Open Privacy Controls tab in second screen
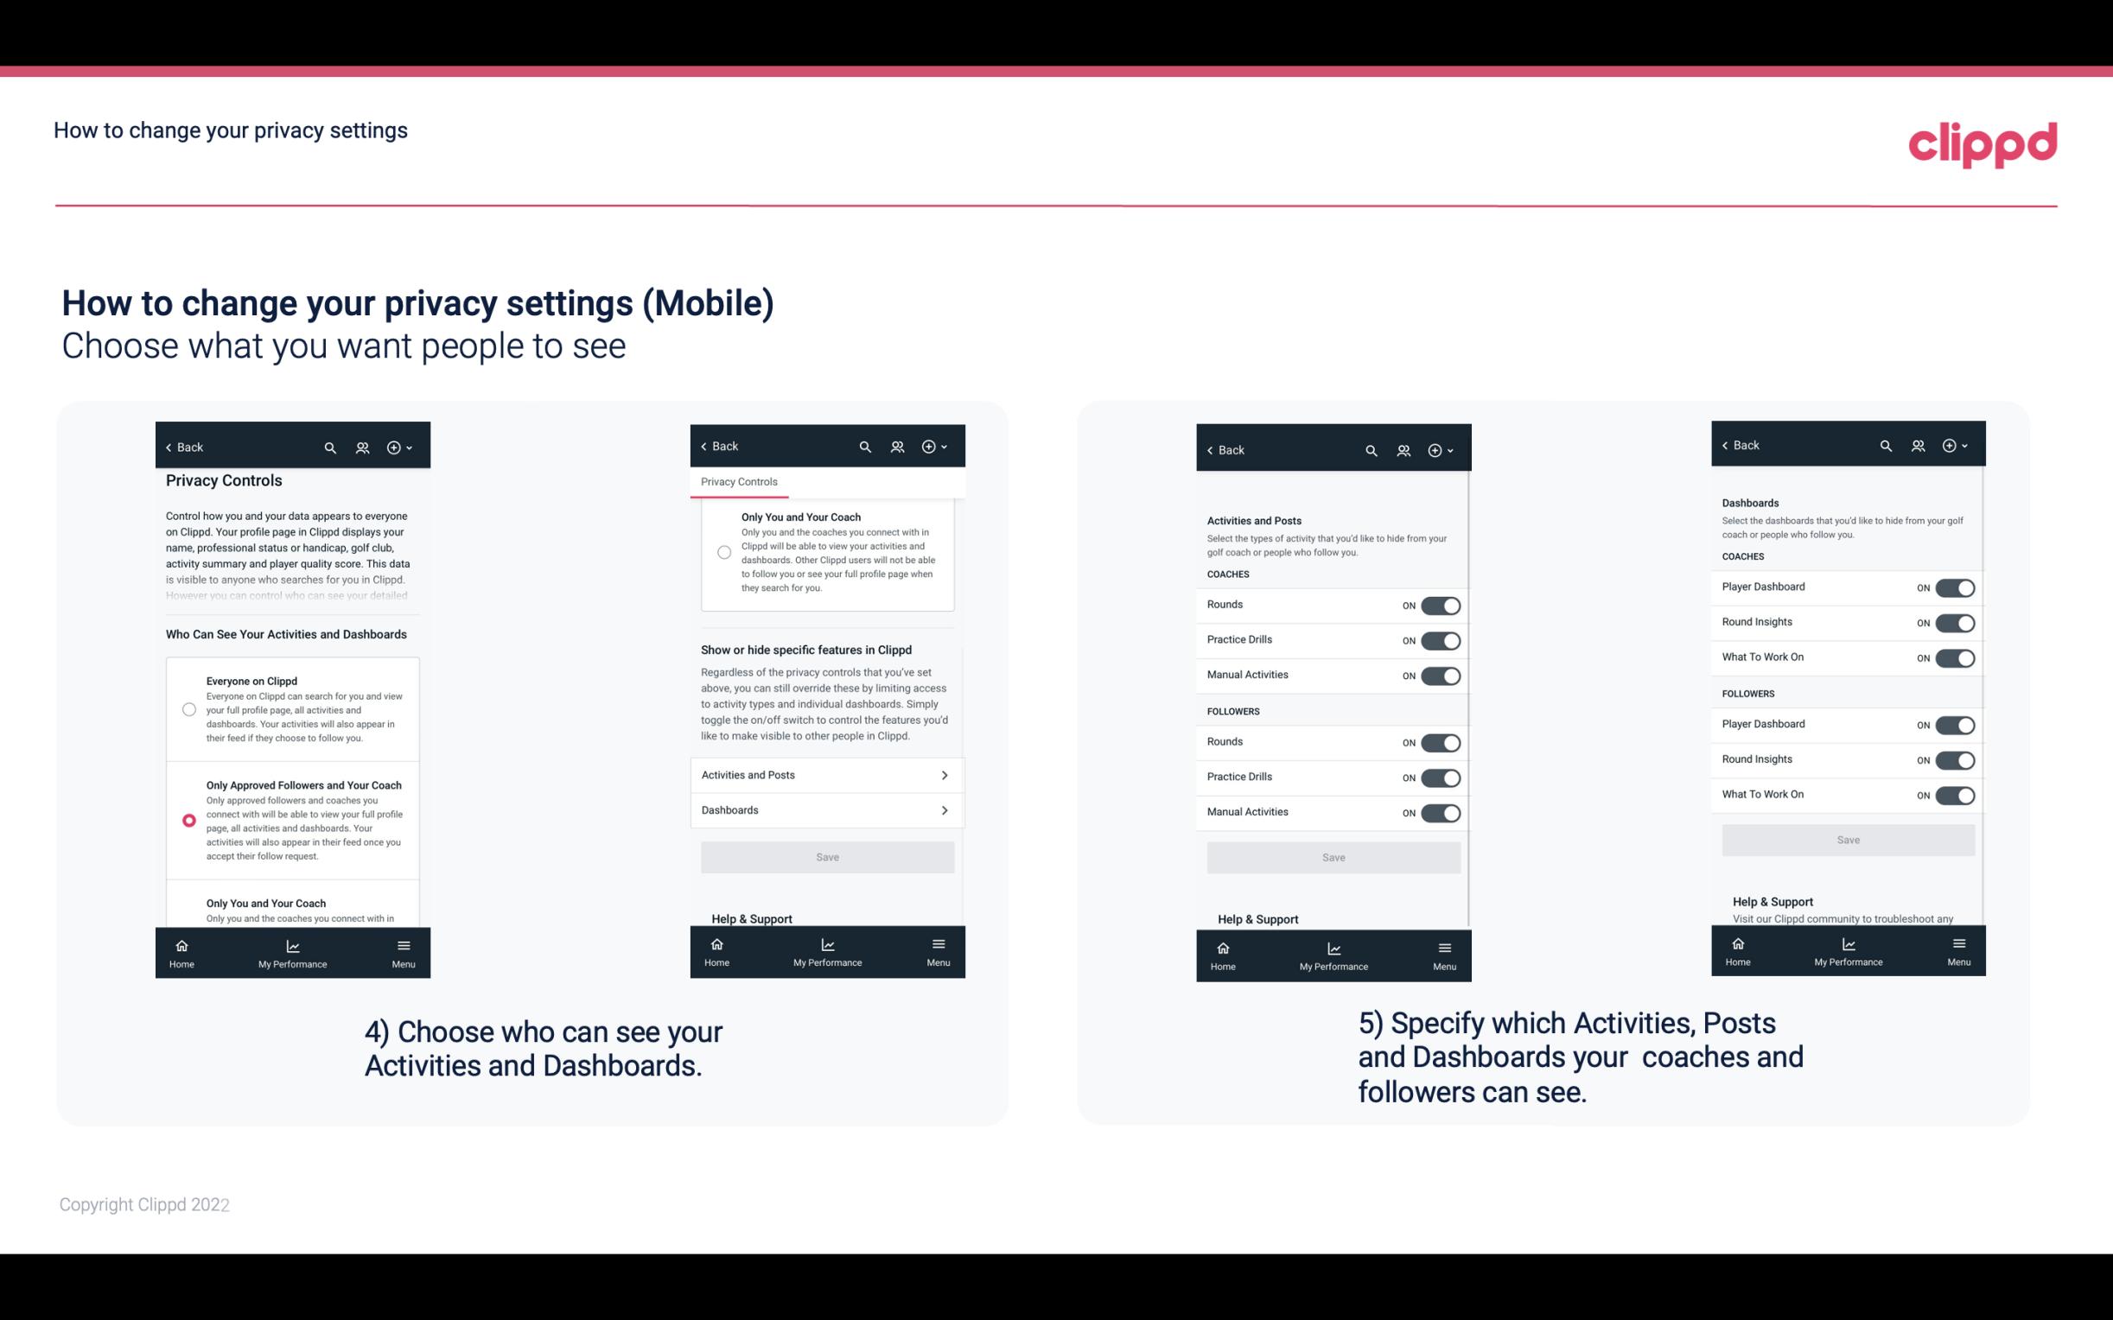The width and height of the screenshot is (2113, 1320). (x=738, y=480)
